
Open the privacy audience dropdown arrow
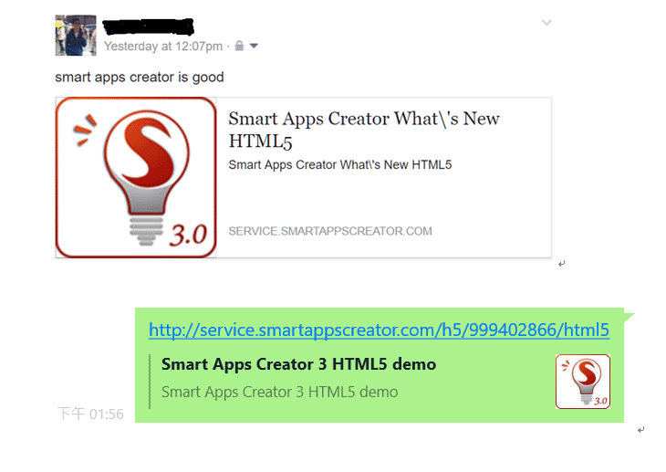[x=254, y=46]
